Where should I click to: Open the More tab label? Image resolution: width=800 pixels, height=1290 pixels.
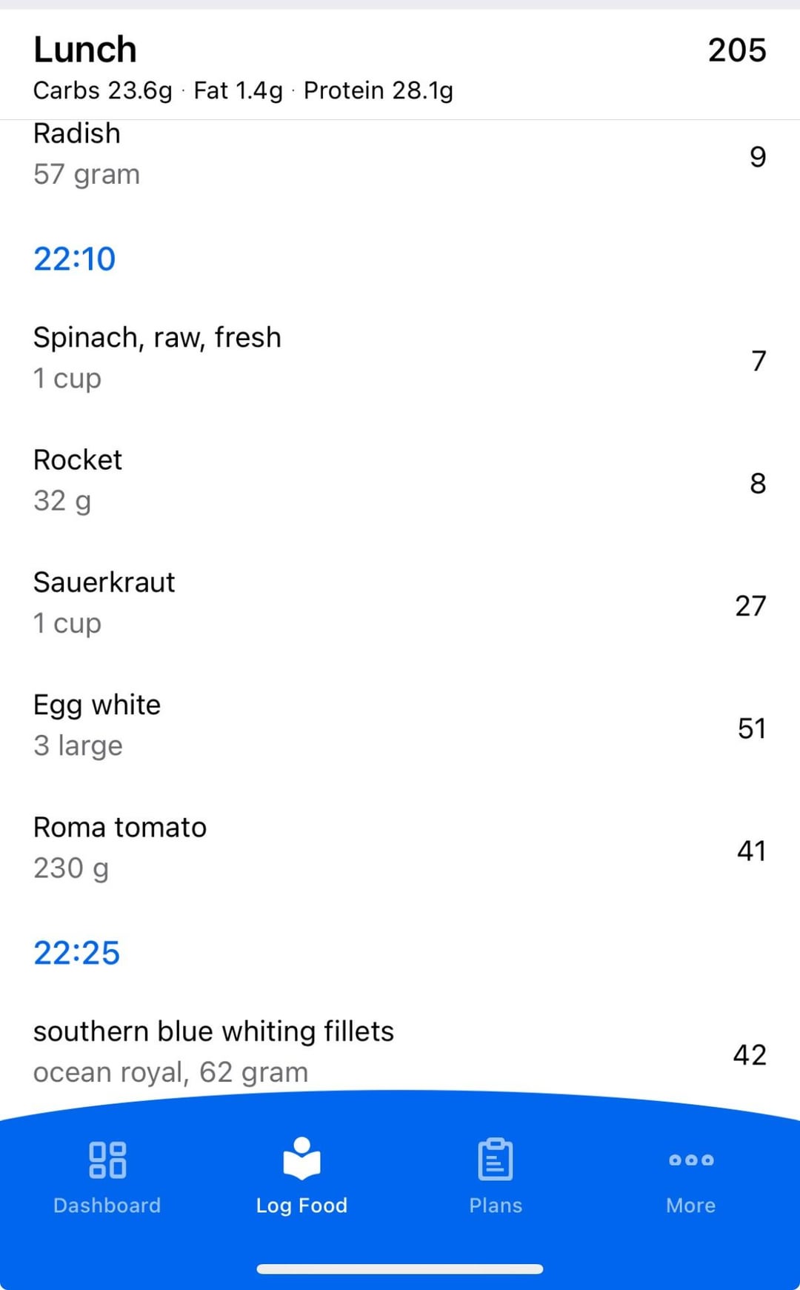pyautogui.click(x=690, y=1206)
